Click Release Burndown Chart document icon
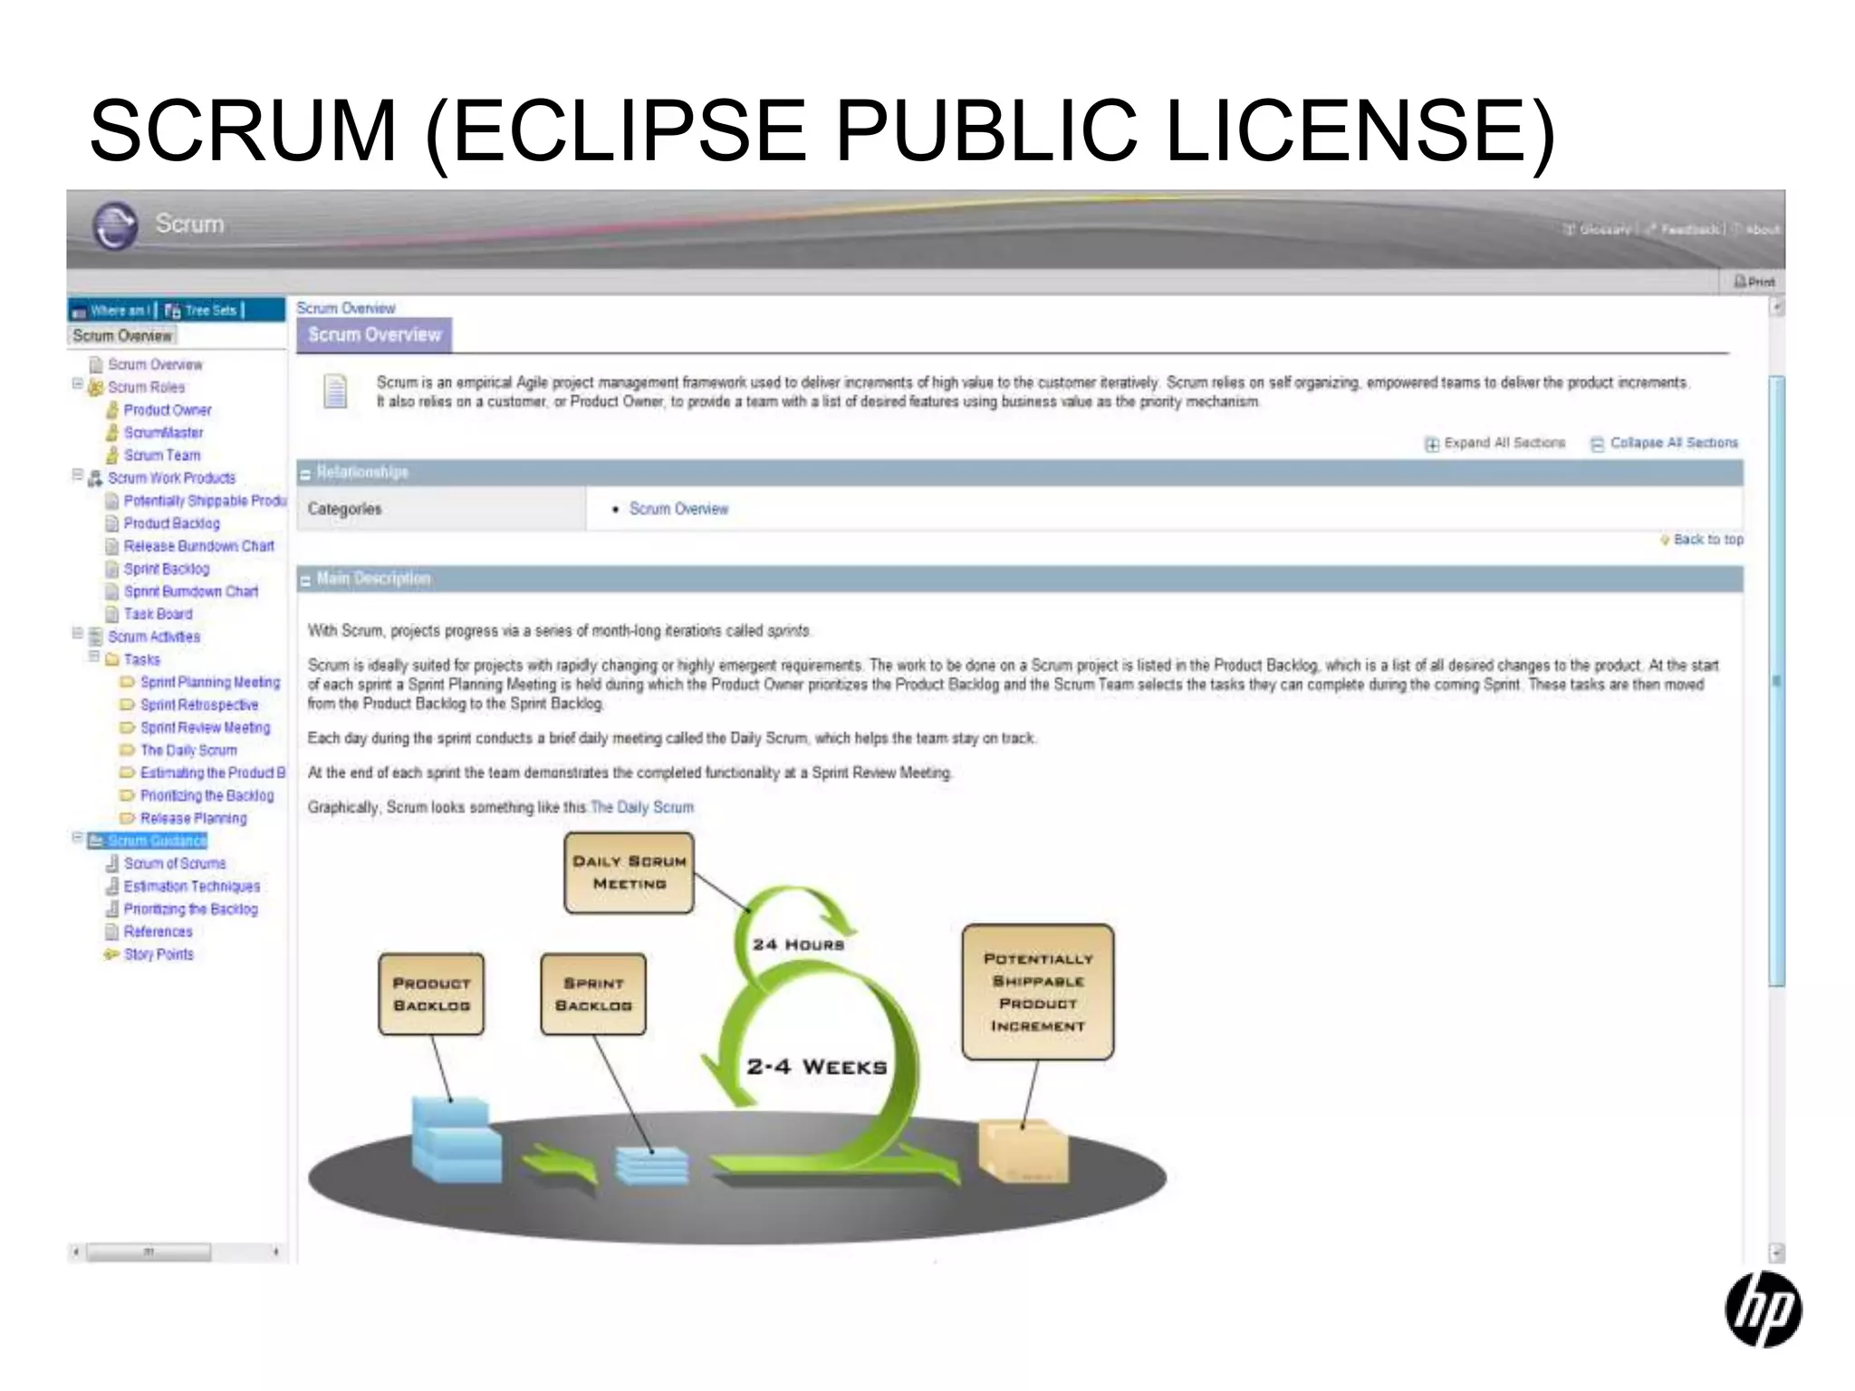The height and width of the screenshot is (1391, 1855). coord(112,546)
